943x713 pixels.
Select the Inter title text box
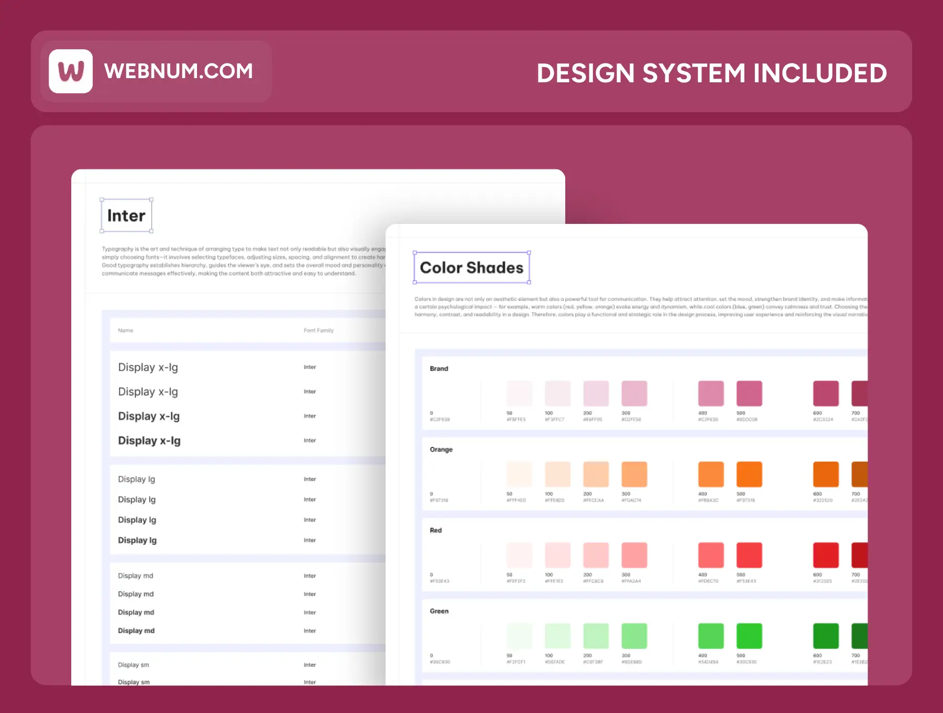point(126,215)
